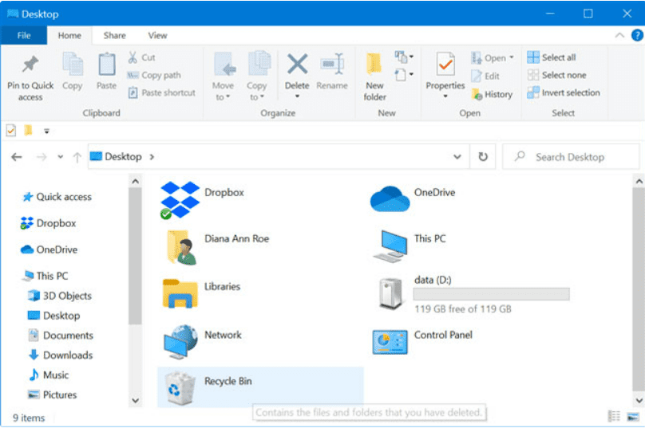Open History in the Open group
Image resolution: width=645 pixels, height=428 pixels.
tap(492, 95)
